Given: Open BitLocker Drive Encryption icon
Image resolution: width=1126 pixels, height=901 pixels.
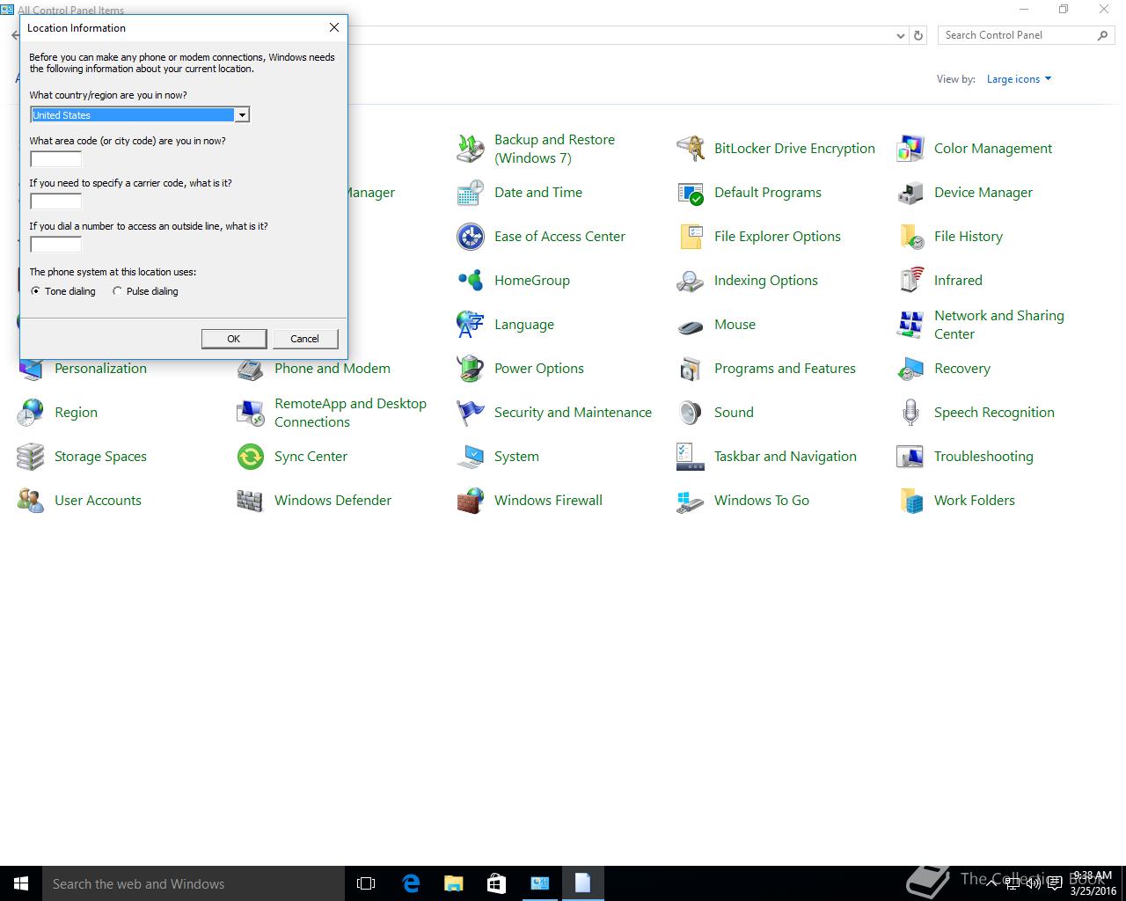Looking at the screenshot, I should (x=691, y=149).
